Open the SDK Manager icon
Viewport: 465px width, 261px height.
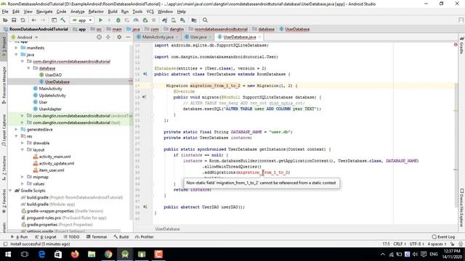click(182, 20)
